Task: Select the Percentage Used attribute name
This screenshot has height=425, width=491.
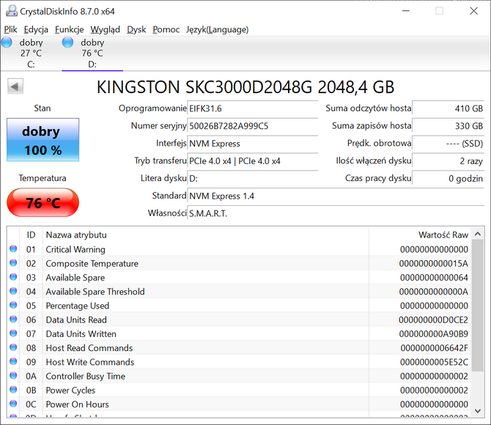Action: coord(78,306)
